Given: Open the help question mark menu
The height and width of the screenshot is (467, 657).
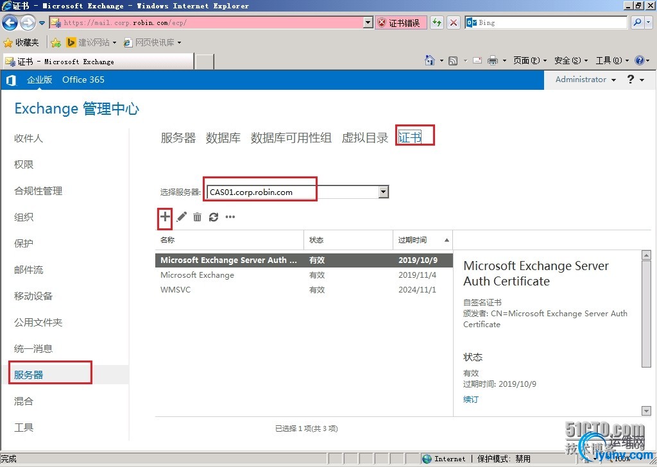Looking at the screenshot, I should 635,79.
